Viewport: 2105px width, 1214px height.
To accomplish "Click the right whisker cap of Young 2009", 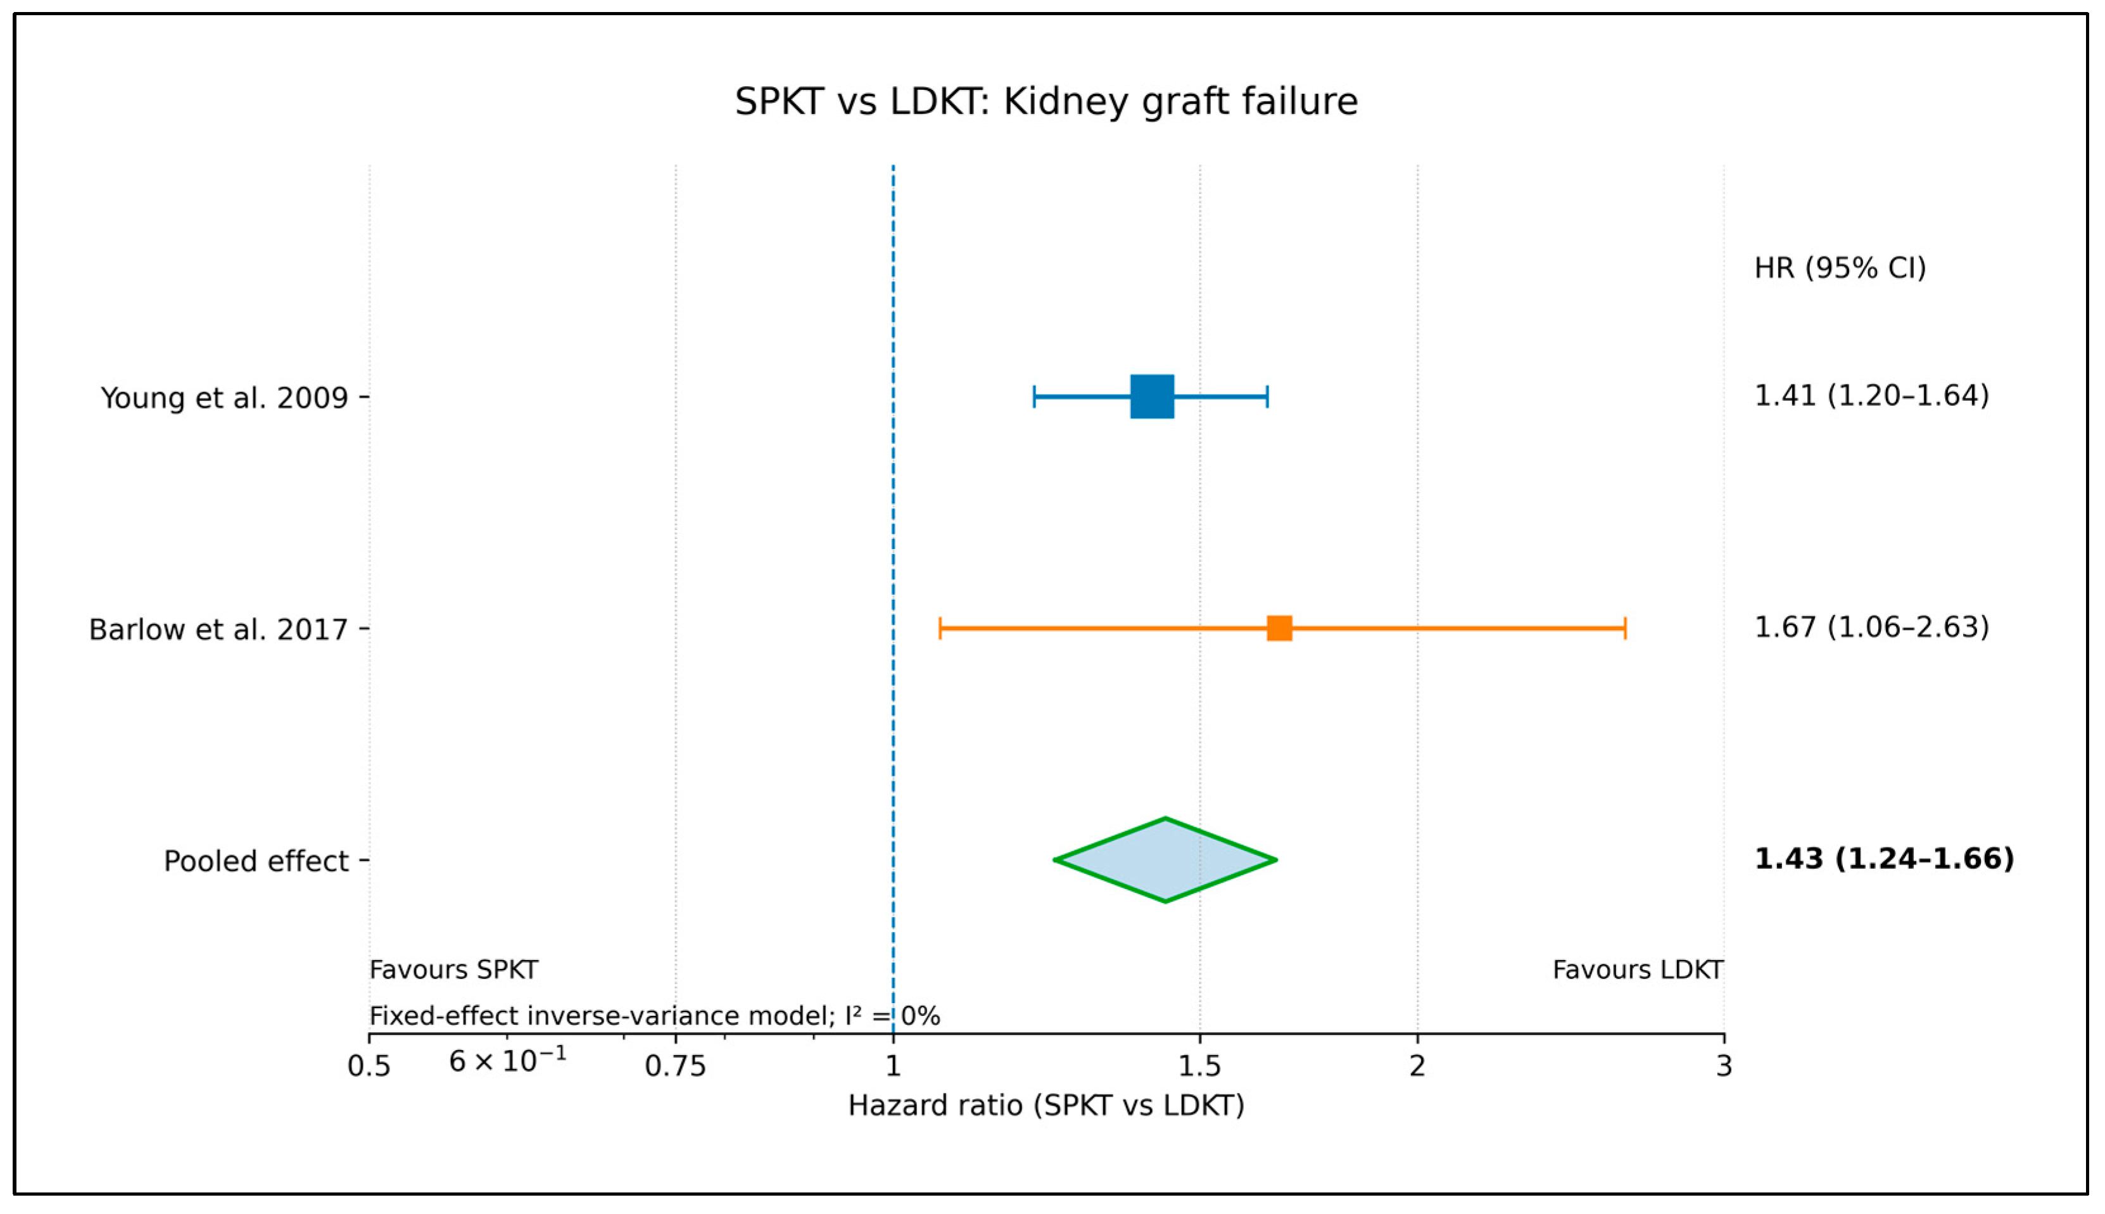I will click(x=1267, y=397).
